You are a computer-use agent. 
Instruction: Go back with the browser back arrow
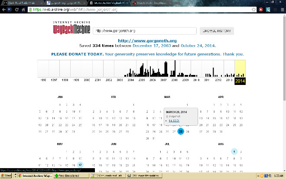click(x=4, y=10)
